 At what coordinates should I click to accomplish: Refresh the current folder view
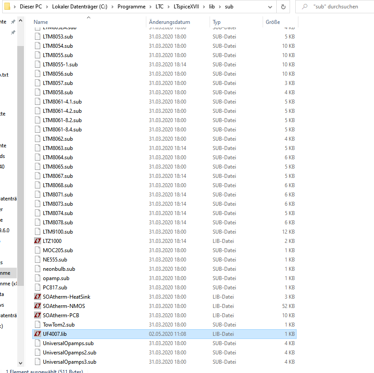point(283,7)
